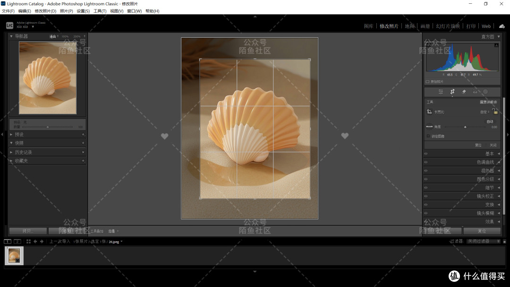Screen dimensions: 510x287
Task: Click the crop frame aspect tool icon
Action: point(429,111)
